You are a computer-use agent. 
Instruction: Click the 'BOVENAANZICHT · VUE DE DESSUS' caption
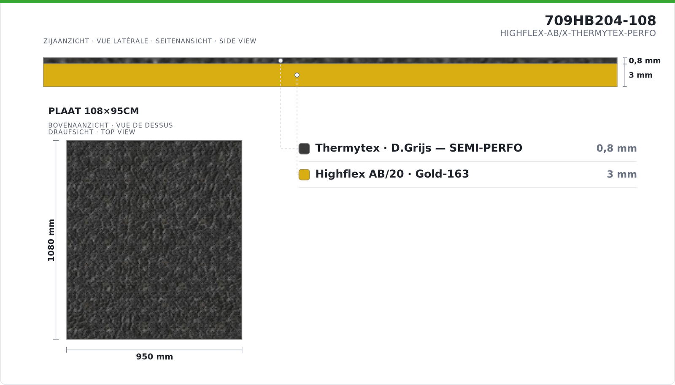(x=111, y=125)
